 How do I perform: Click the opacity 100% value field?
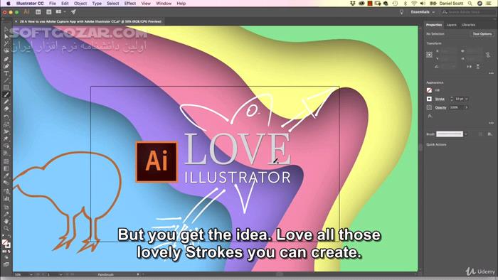pos(457,107)
